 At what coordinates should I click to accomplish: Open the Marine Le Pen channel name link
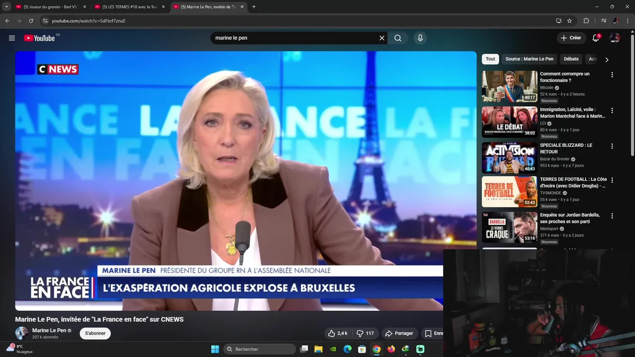49,330
